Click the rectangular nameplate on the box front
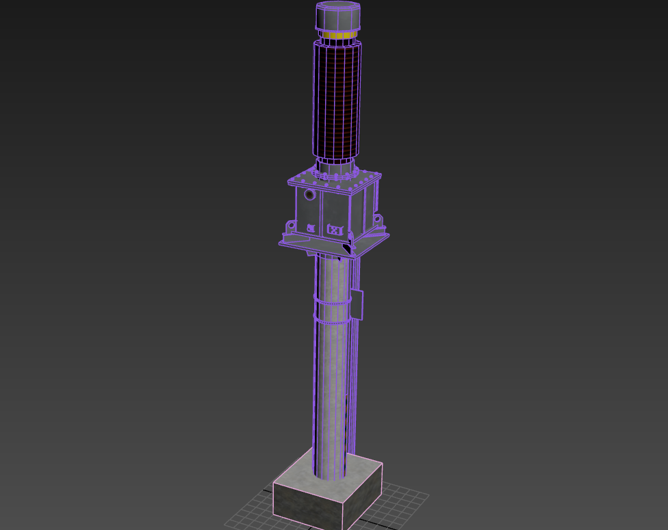668x530 pixels. (334, 230)
